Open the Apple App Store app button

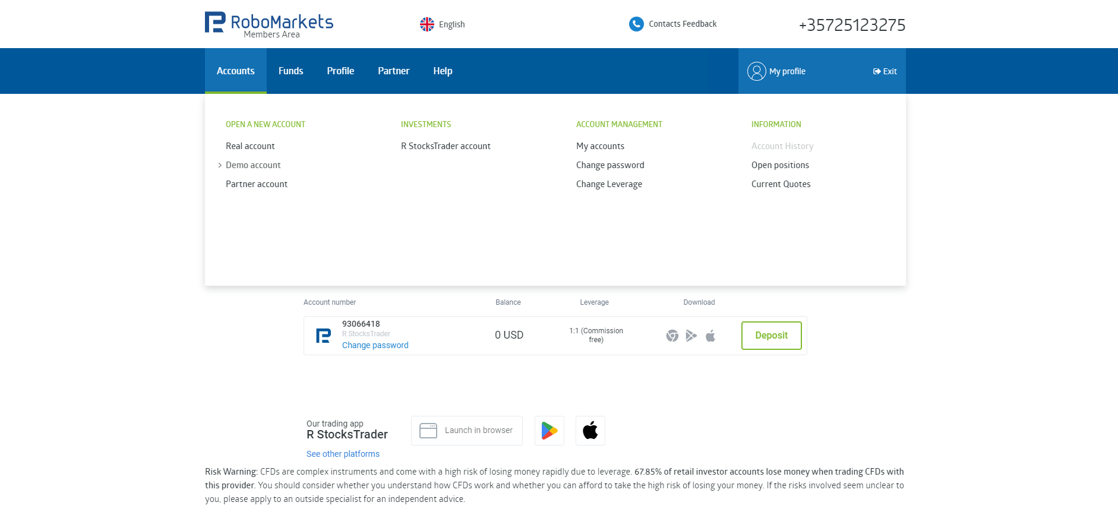[590, 431]
